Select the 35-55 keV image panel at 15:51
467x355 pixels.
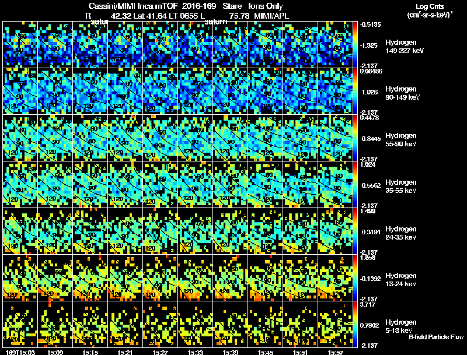(301, 184)
